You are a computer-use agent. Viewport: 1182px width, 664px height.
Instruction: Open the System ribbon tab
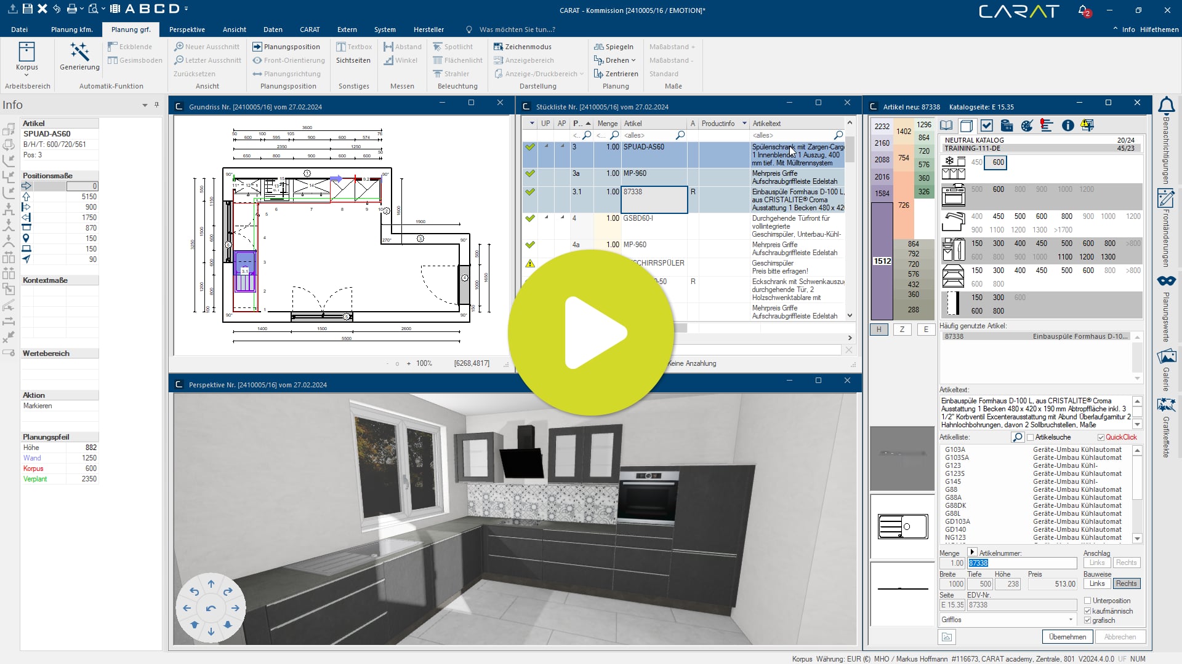point(385,30)
